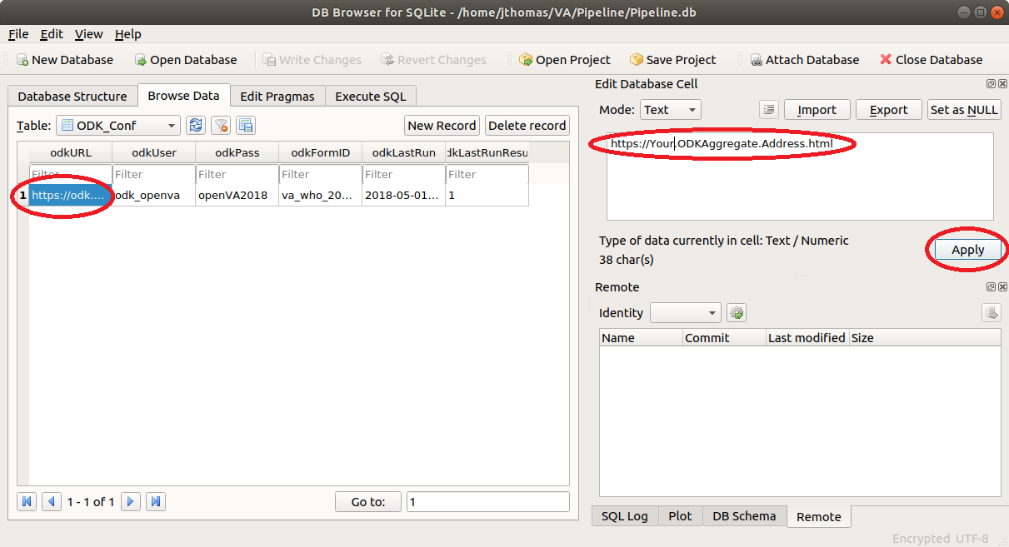The height and width of the screenshot is (547, 1009).
Task: Click the Set as NULL button
Action: point(964,110)
